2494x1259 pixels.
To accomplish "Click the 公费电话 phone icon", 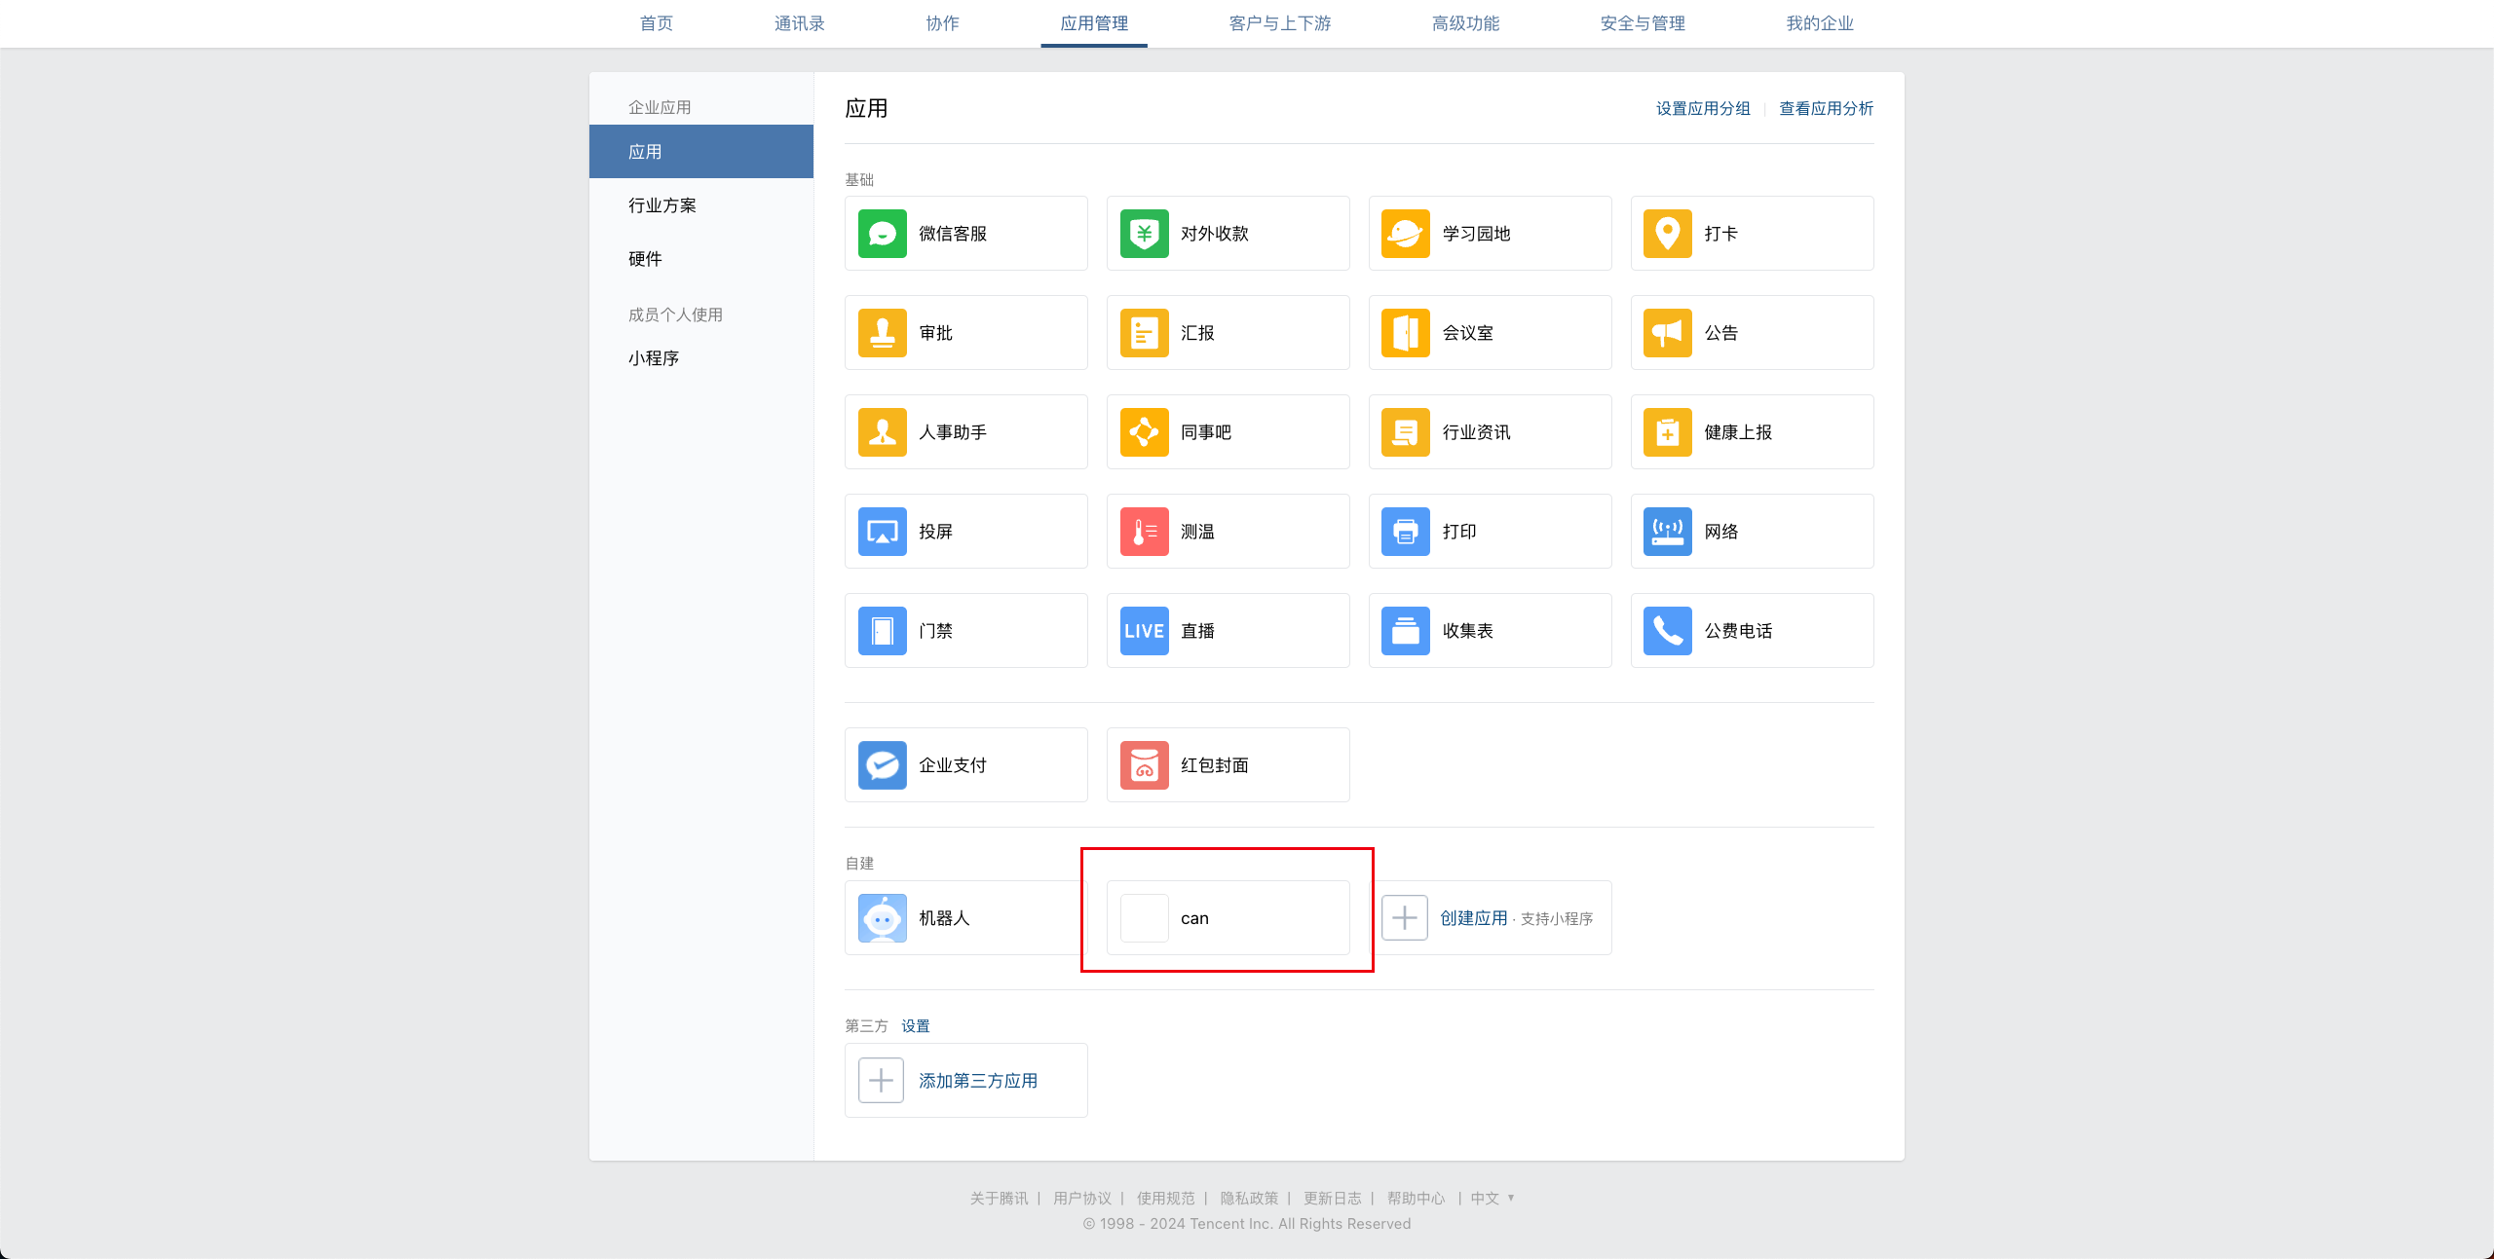I will click(x=1667, y=631).
